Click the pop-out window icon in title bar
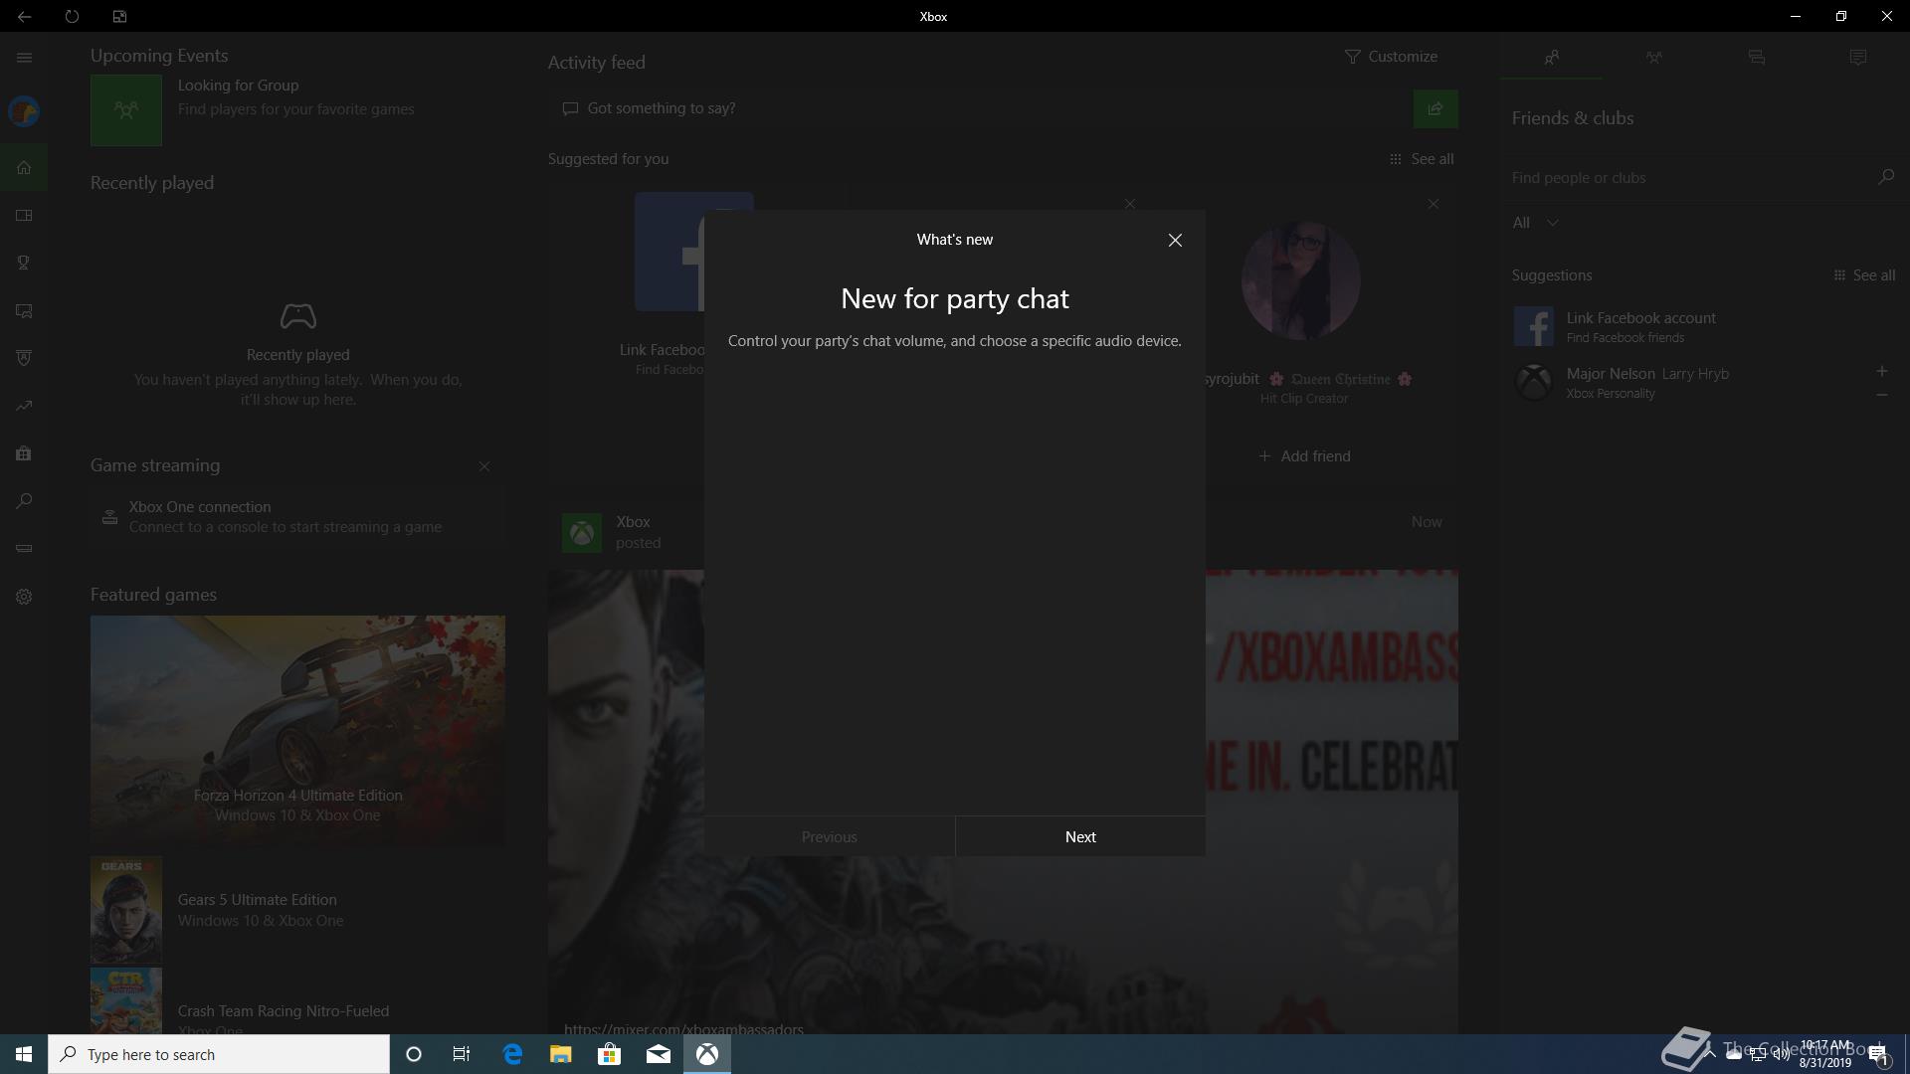 click(119, 16)
